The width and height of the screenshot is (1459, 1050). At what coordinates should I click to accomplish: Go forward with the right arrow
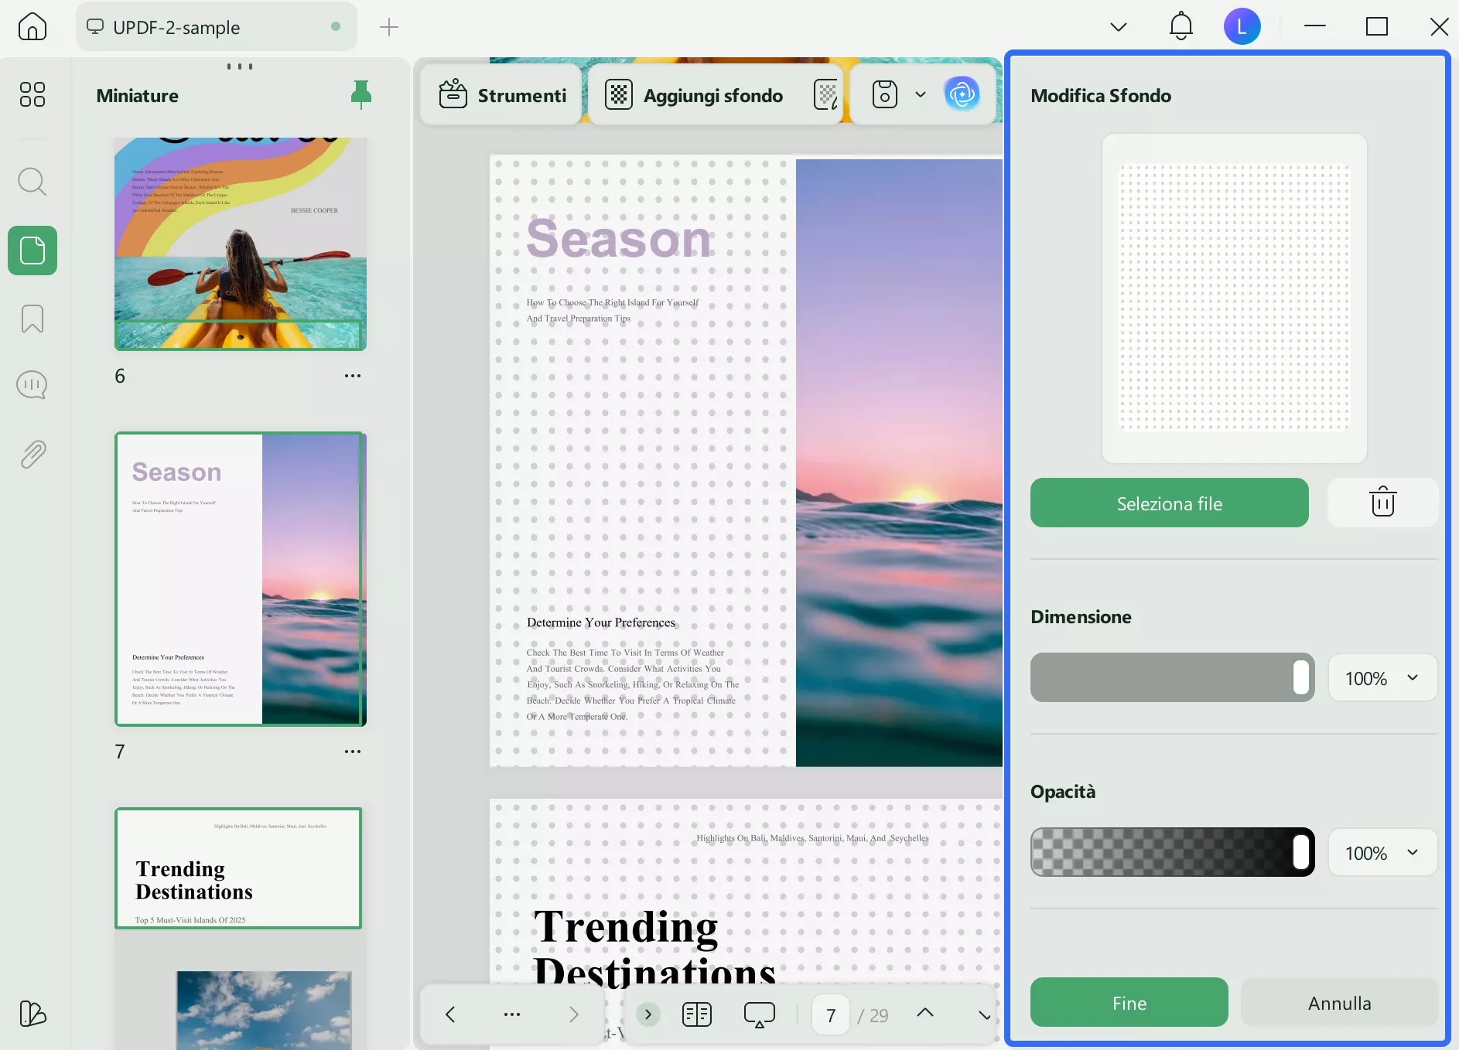point(574,1014)
